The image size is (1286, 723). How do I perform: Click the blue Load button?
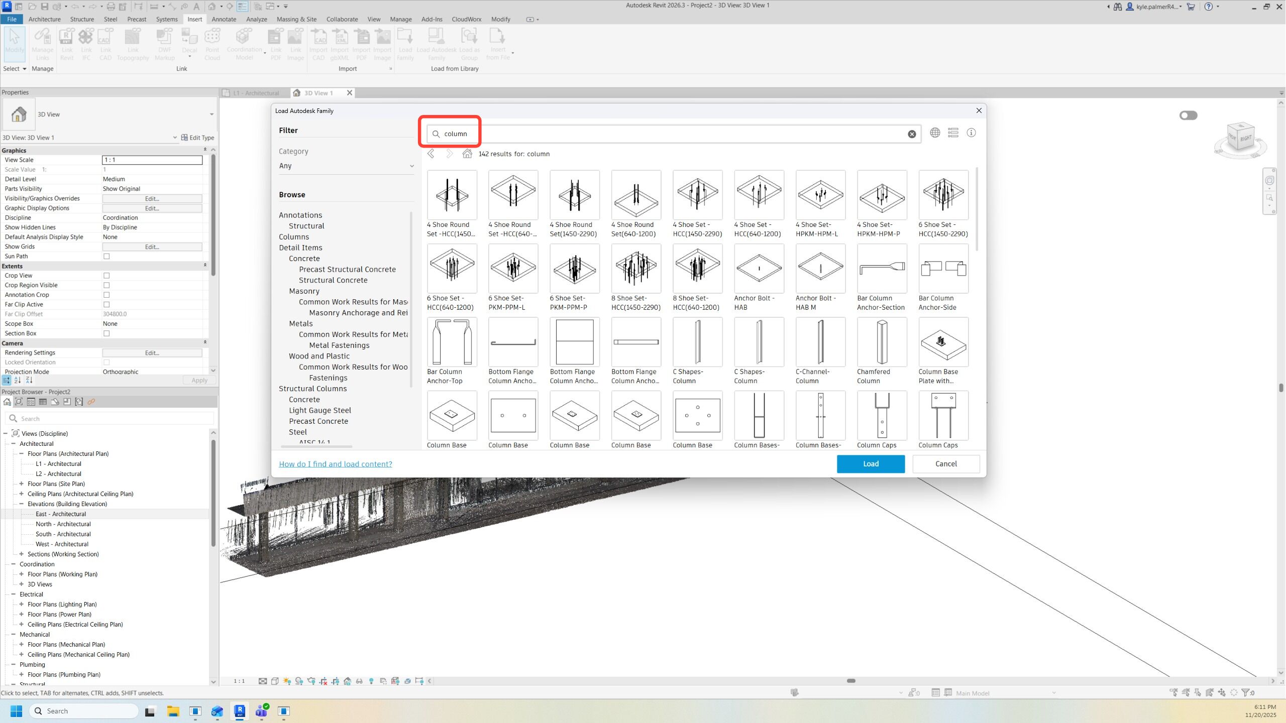[x=870, y=463]
